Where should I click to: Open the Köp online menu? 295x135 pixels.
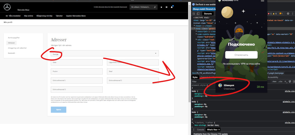(29, 16)
